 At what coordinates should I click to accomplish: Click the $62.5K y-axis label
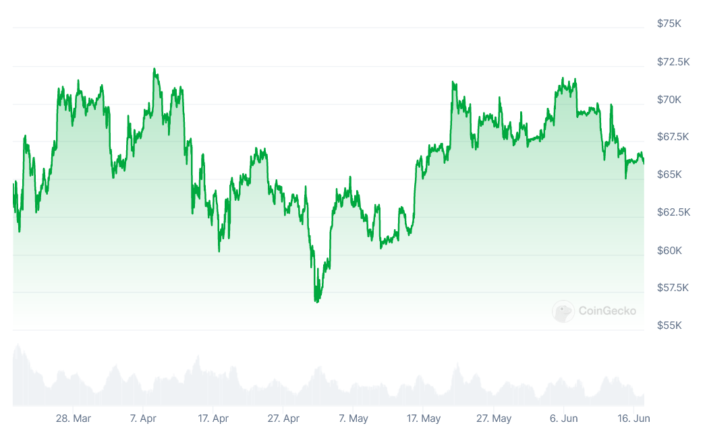[673, 212]
